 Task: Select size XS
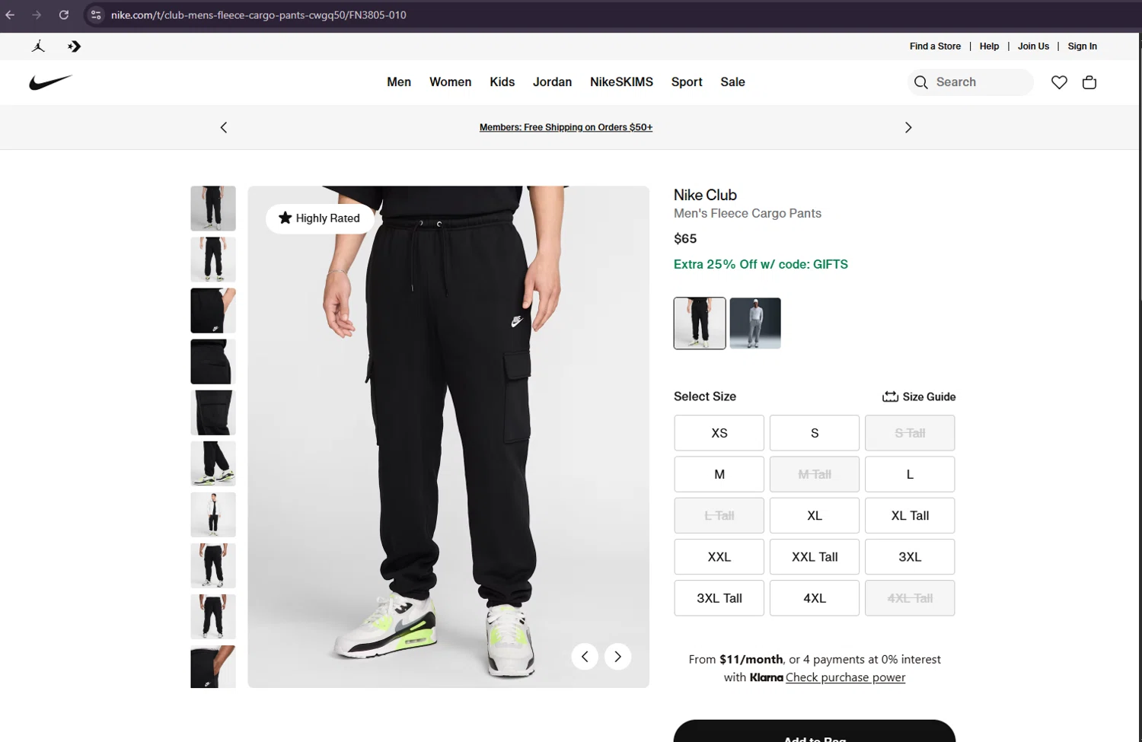point(719,433)
